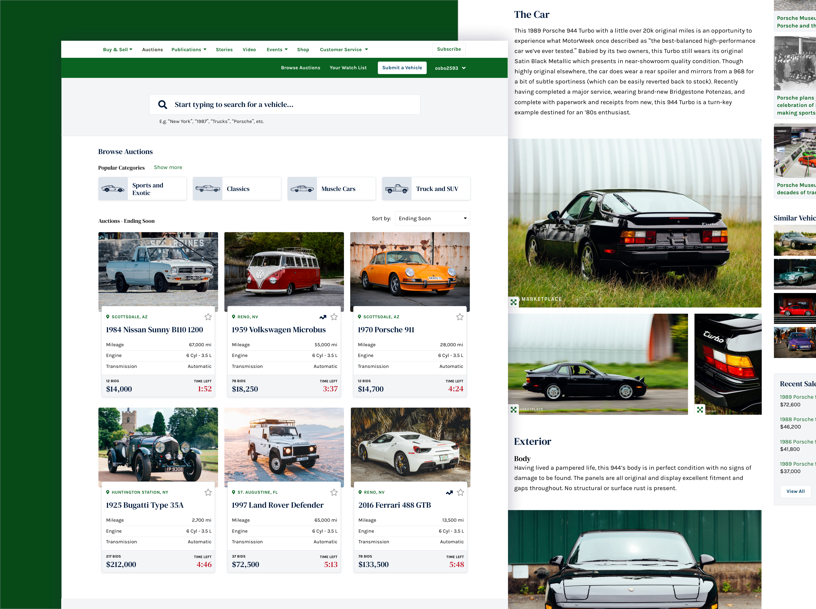Viewport: 816px width, 609px height.
Task: Click the Truck and SUV pickup icon
Action: point(397,189)
